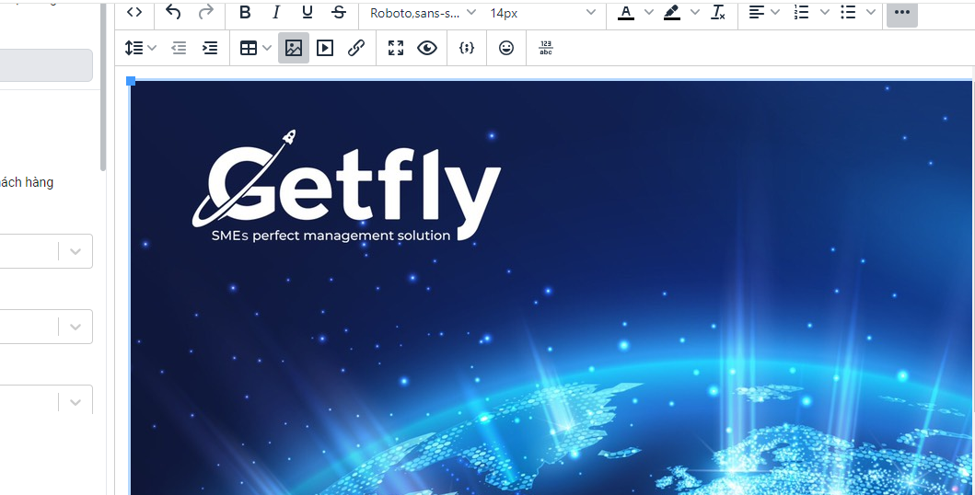Click the gray input field in left panel
The height and width of the screenshot is (495, 975).
pos(46,65)
